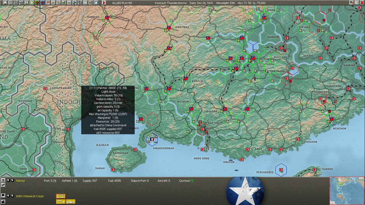Click the striped list toolbar icon
This screenshot has height=205, width=365.
pos(90,3)
